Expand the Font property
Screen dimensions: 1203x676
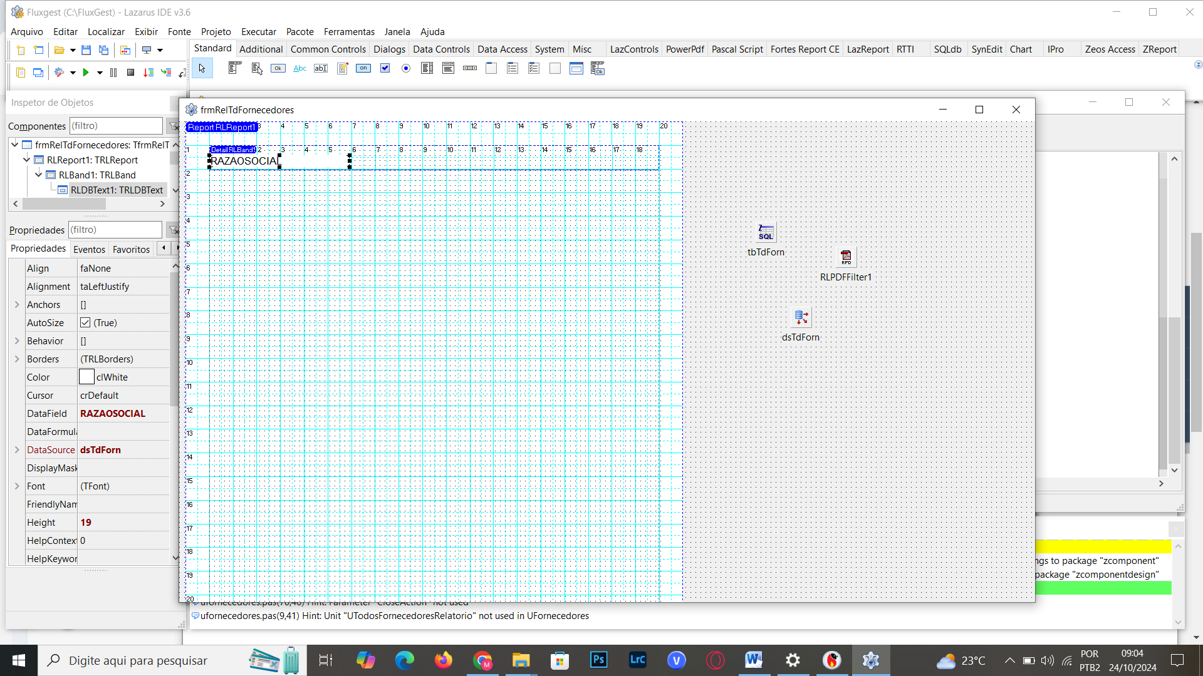tap(17, 486)
